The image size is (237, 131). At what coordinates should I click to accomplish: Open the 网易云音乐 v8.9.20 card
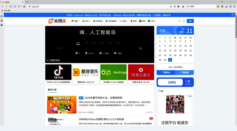click(x=141, y=74)
